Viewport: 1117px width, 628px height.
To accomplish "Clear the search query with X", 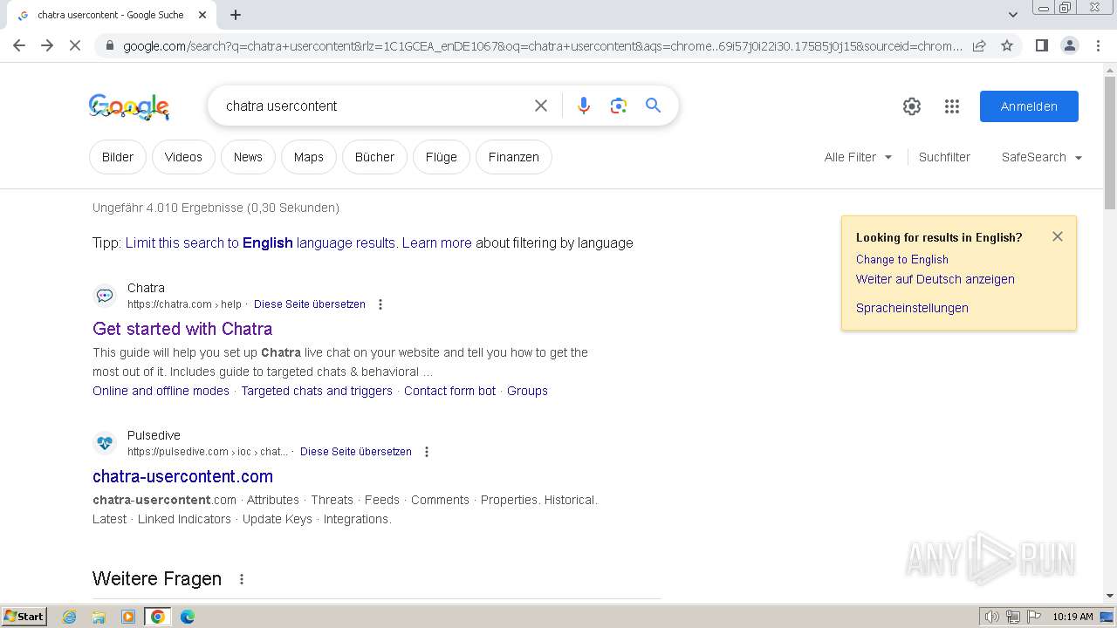I will pos(541,106).
